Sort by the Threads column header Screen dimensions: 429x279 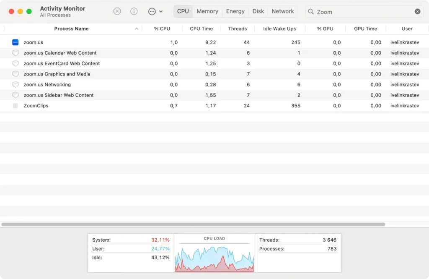tap(238, 29)
